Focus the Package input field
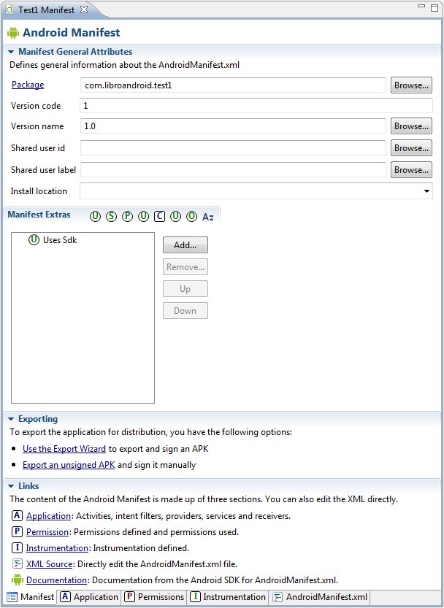This screenshot has height=608, width=444. point(233,85)
